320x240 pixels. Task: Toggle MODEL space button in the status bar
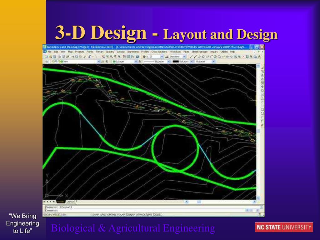(x=157, y=214)
